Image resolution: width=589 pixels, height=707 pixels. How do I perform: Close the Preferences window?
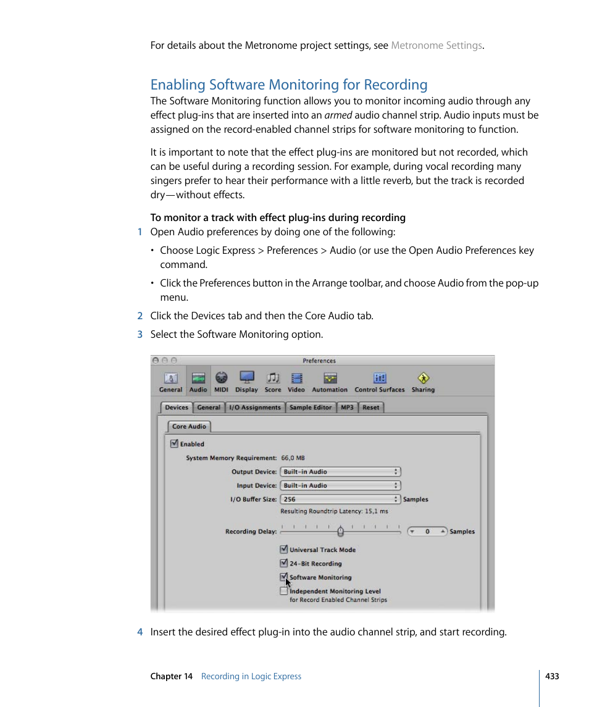[156, 360]
